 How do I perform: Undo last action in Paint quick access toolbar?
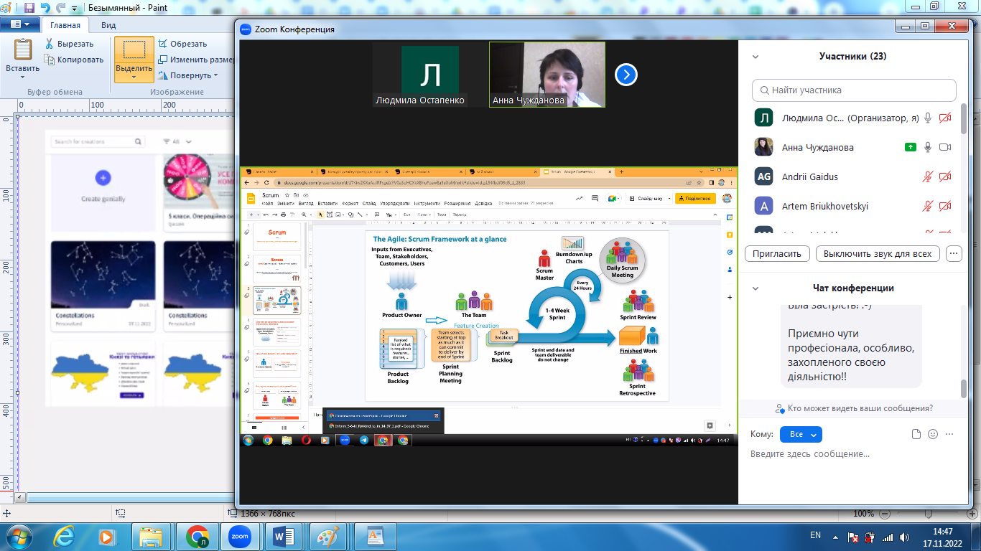coord(45,9)
